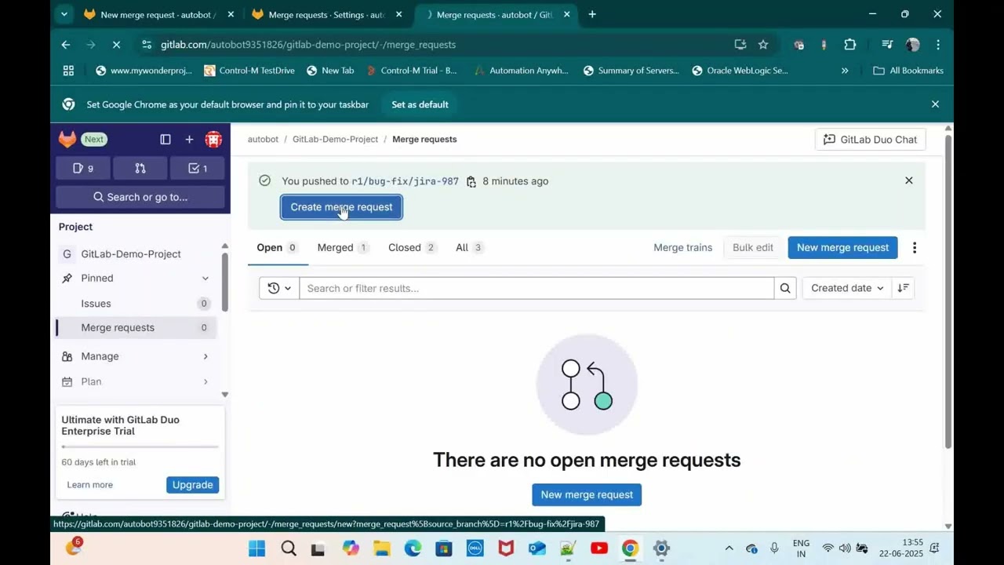Open the vertical ellipsis actions menu
1004x565 pixels.
pos(915,248)
